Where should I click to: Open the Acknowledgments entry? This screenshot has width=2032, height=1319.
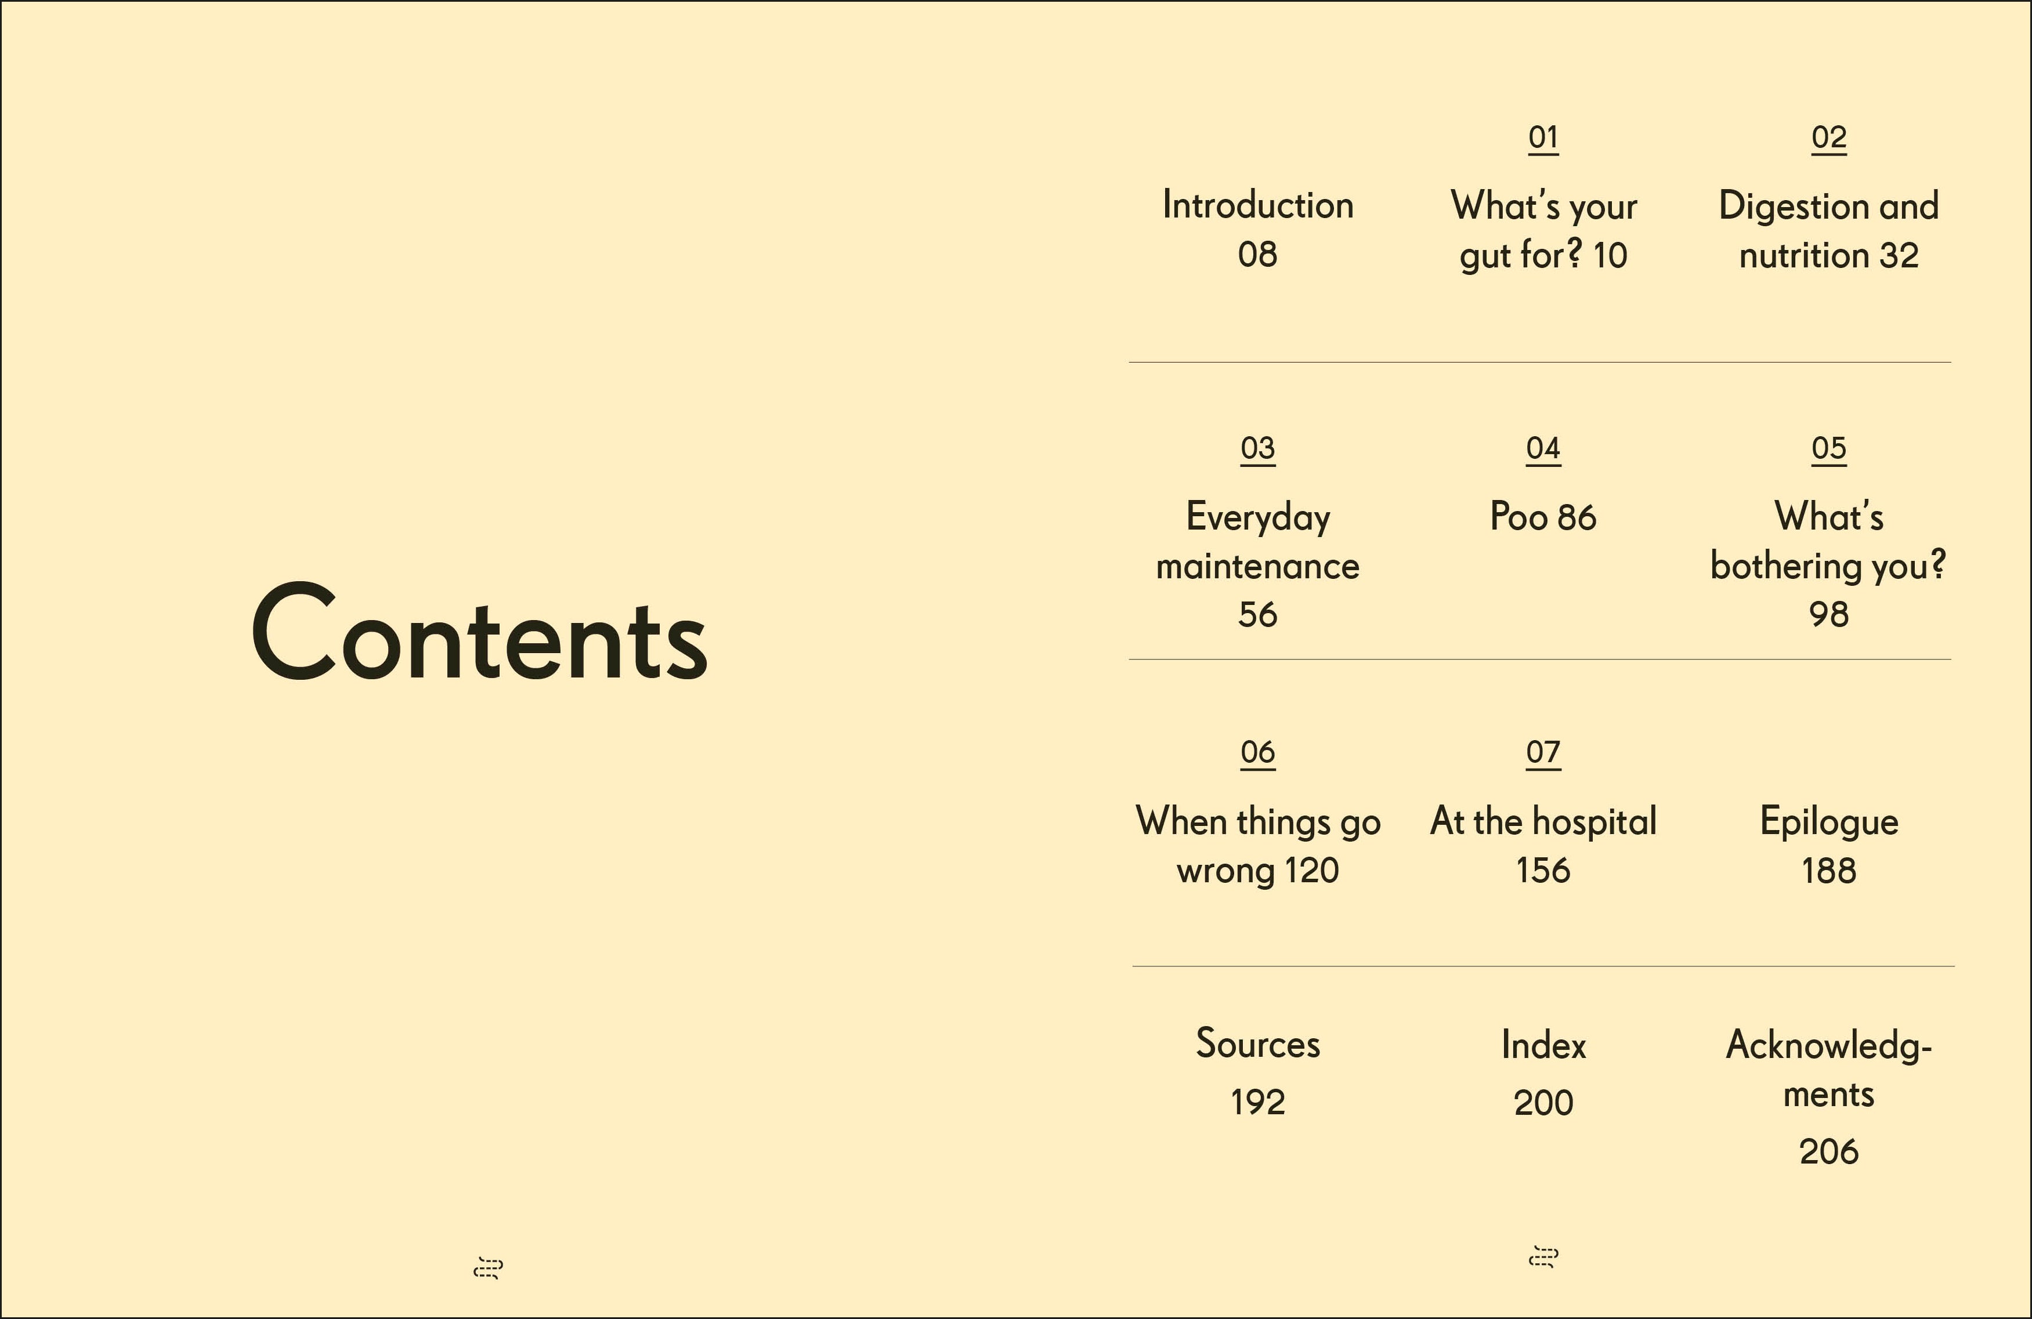1829,1069
